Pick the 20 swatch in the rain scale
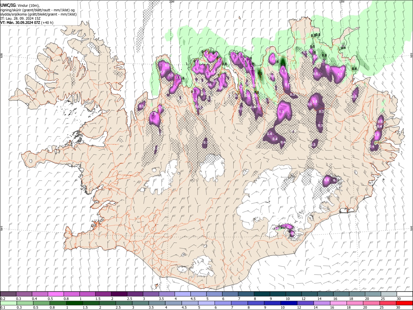This screenshot has width=413, height=310. (372, 303)
